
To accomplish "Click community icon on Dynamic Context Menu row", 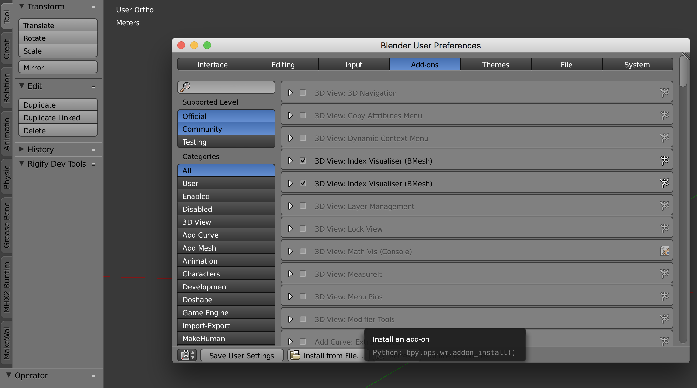I will [664, 138].
